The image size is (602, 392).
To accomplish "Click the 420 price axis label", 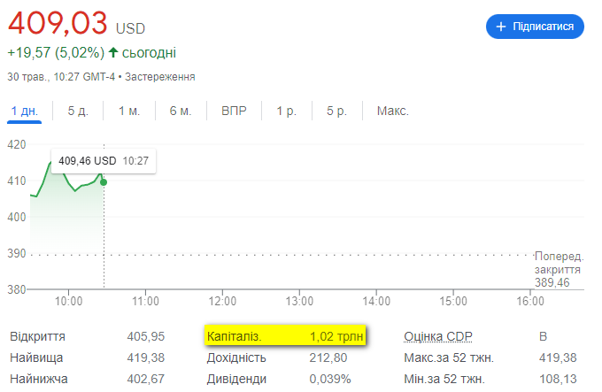I will tap(17, 144).
